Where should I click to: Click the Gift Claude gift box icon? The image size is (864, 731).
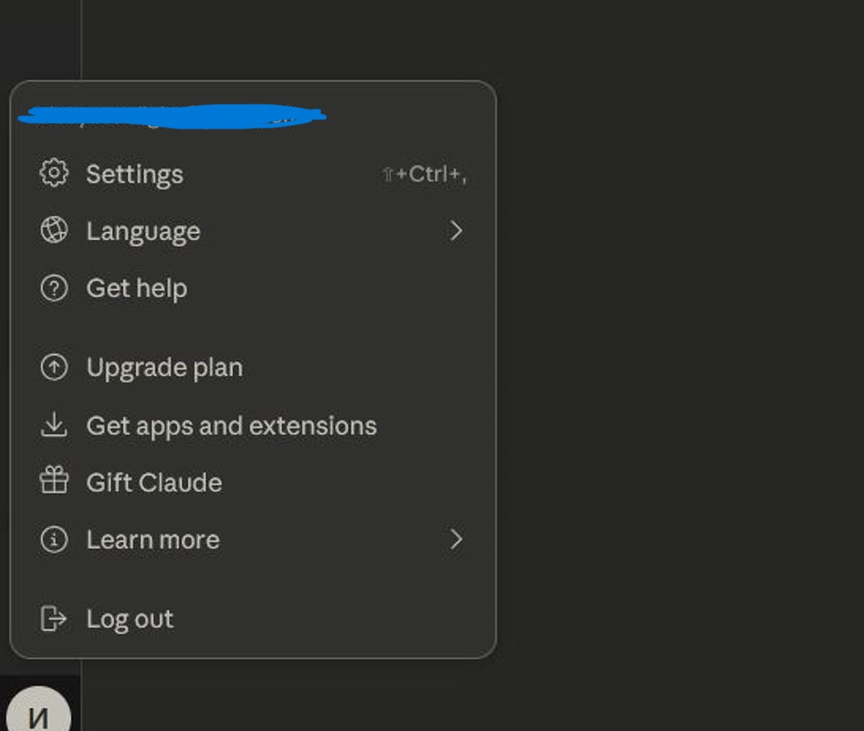coord(54,482)
